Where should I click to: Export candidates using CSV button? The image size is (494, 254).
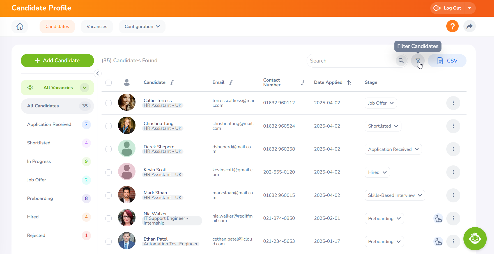pyautogui.click(x=447, y=61)
